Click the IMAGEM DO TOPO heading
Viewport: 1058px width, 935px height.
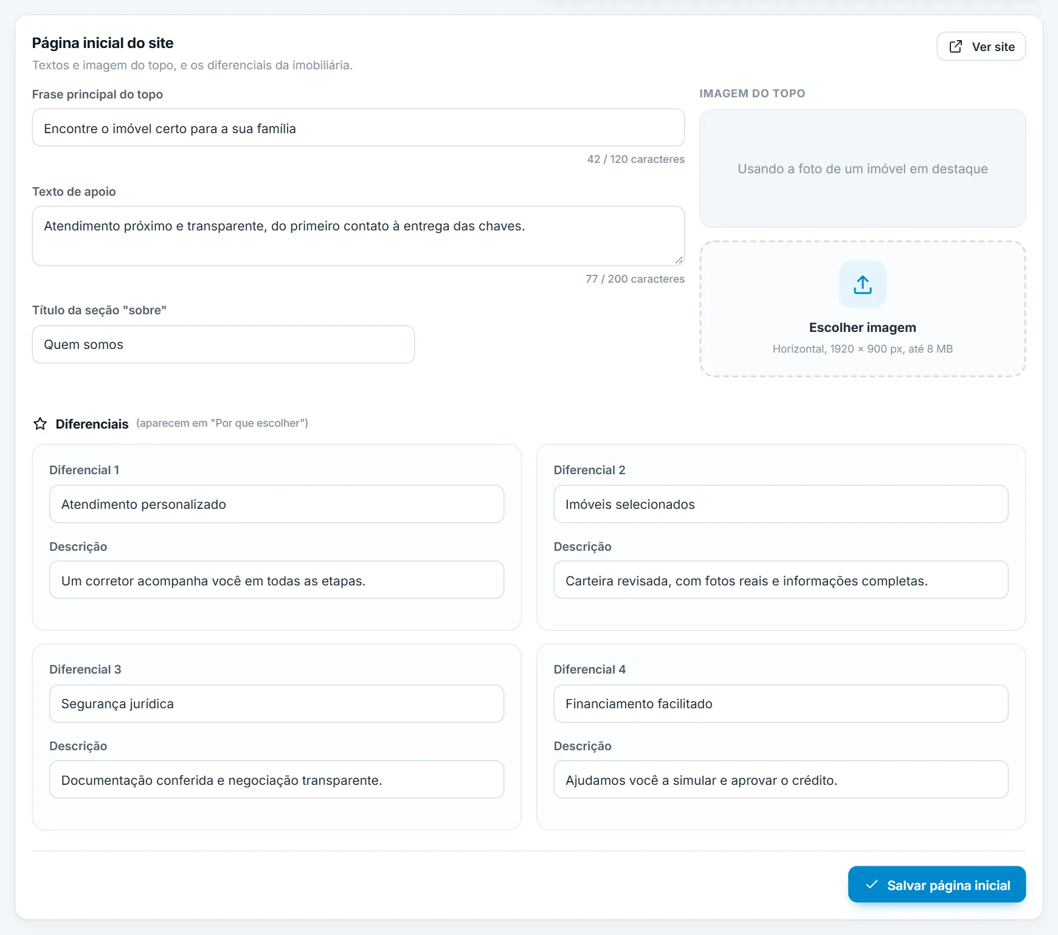[752, 94]
